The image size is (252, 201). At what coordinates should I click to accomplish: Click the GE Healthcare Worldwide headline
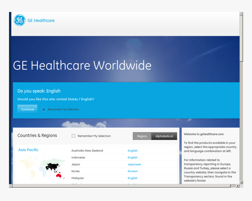click(x=82, y=65)
